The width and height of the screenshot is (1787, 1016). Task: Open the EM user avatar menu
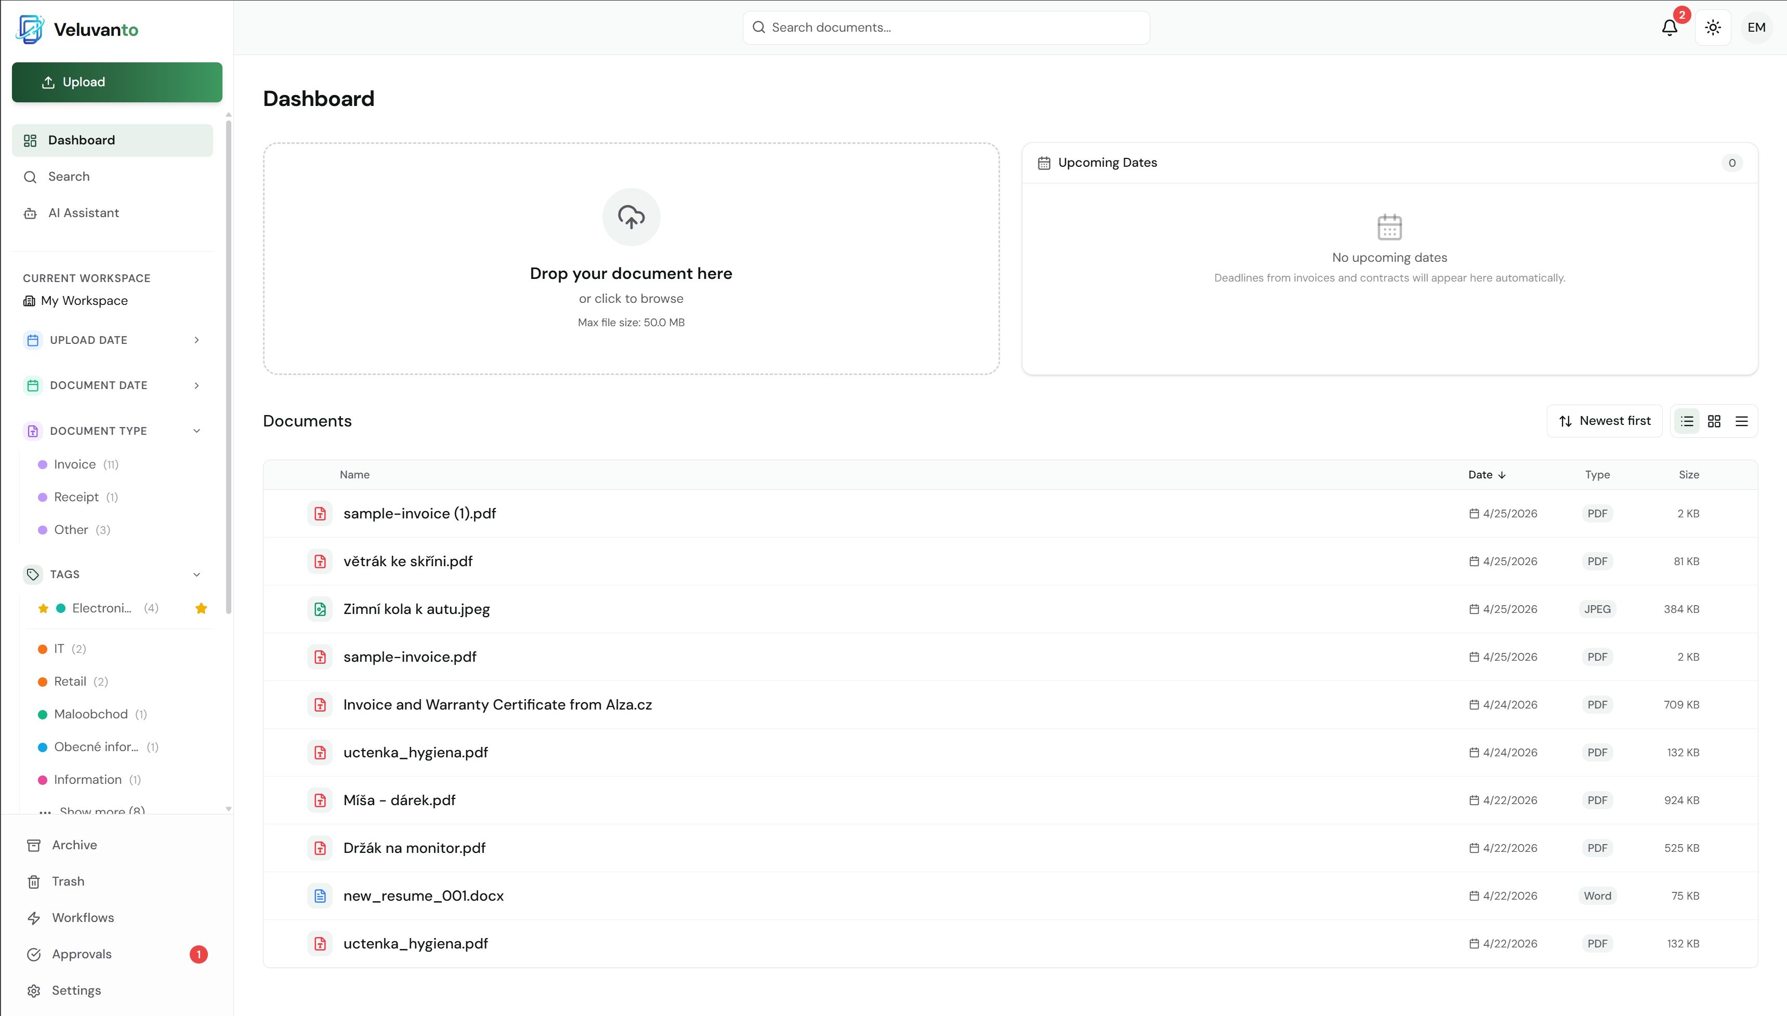[x=1756, y=28]
